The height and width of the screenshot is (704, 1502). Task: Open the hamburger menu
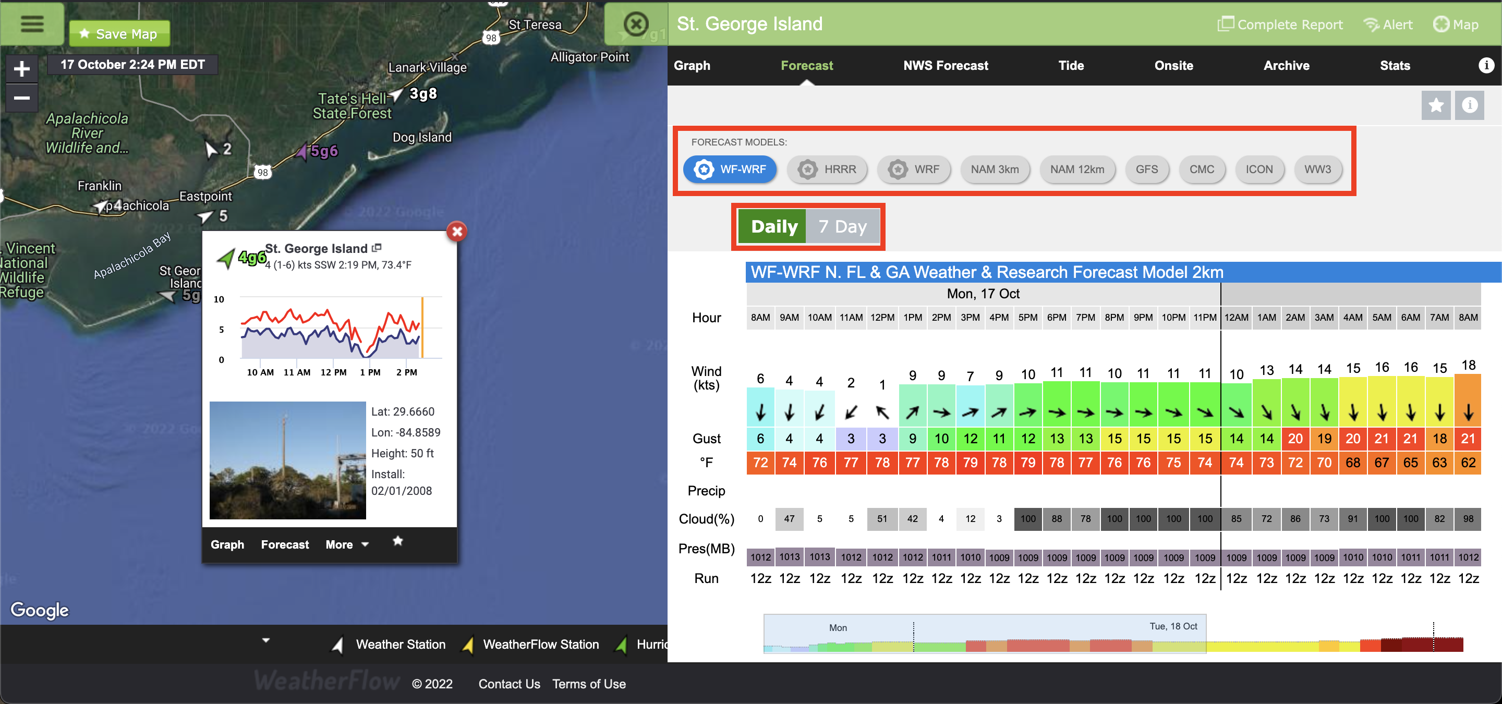click(32, 24)
